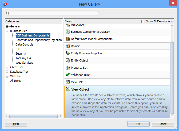Click categories horizontal scrollbar thumb
Screen dimensions: 179x131
(x=33, y=116)
